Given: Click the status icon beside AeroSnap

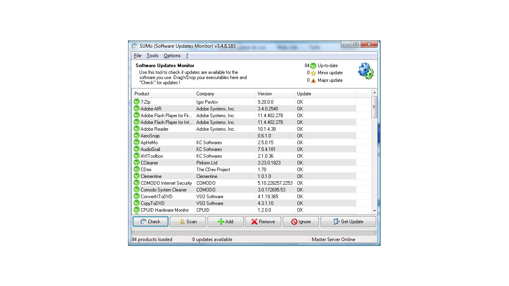Looking at the screenshot, I should pyautogui.click(x=137, y=135).
